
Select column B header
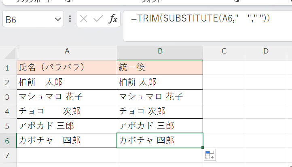[160, 51]
